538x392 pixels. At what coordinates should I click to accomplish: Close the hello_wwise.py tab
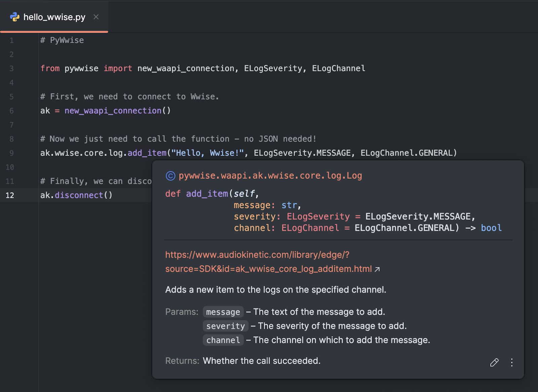[x=96, y=17]
